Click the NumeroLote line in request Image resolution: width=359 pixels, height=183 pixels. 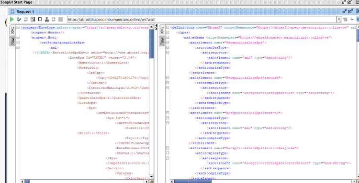click(x=103, y=63)
